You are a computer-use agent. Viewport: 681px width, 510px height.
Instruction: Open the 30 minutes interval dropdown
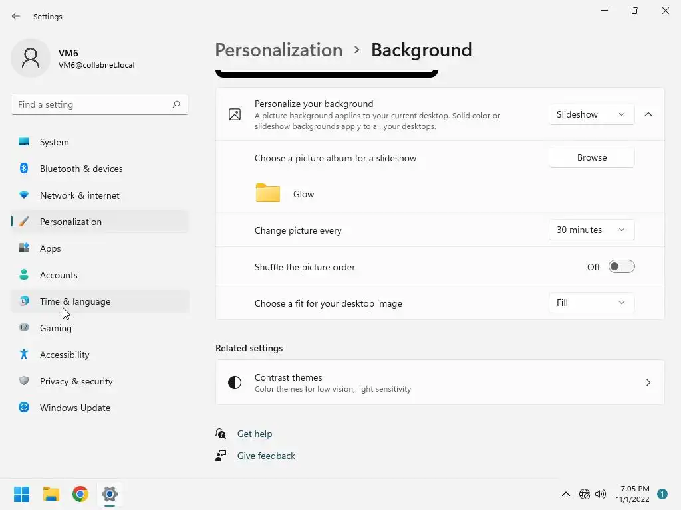[x=591, y=230]
